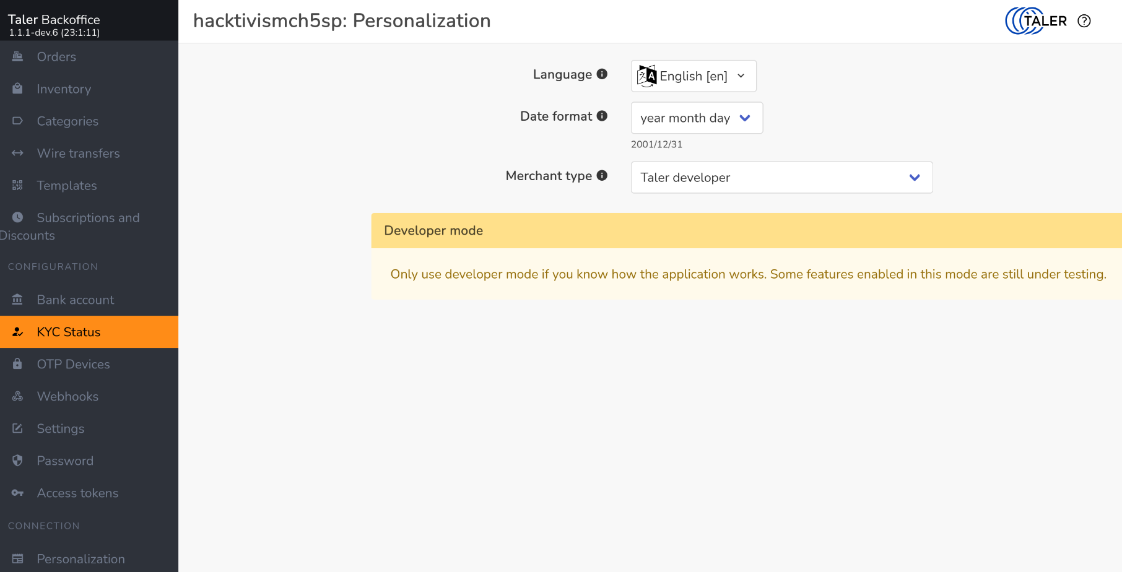Expand the Date format dropdown
This screenshot has height=572, width=1122.
click(x=697, y=118)
